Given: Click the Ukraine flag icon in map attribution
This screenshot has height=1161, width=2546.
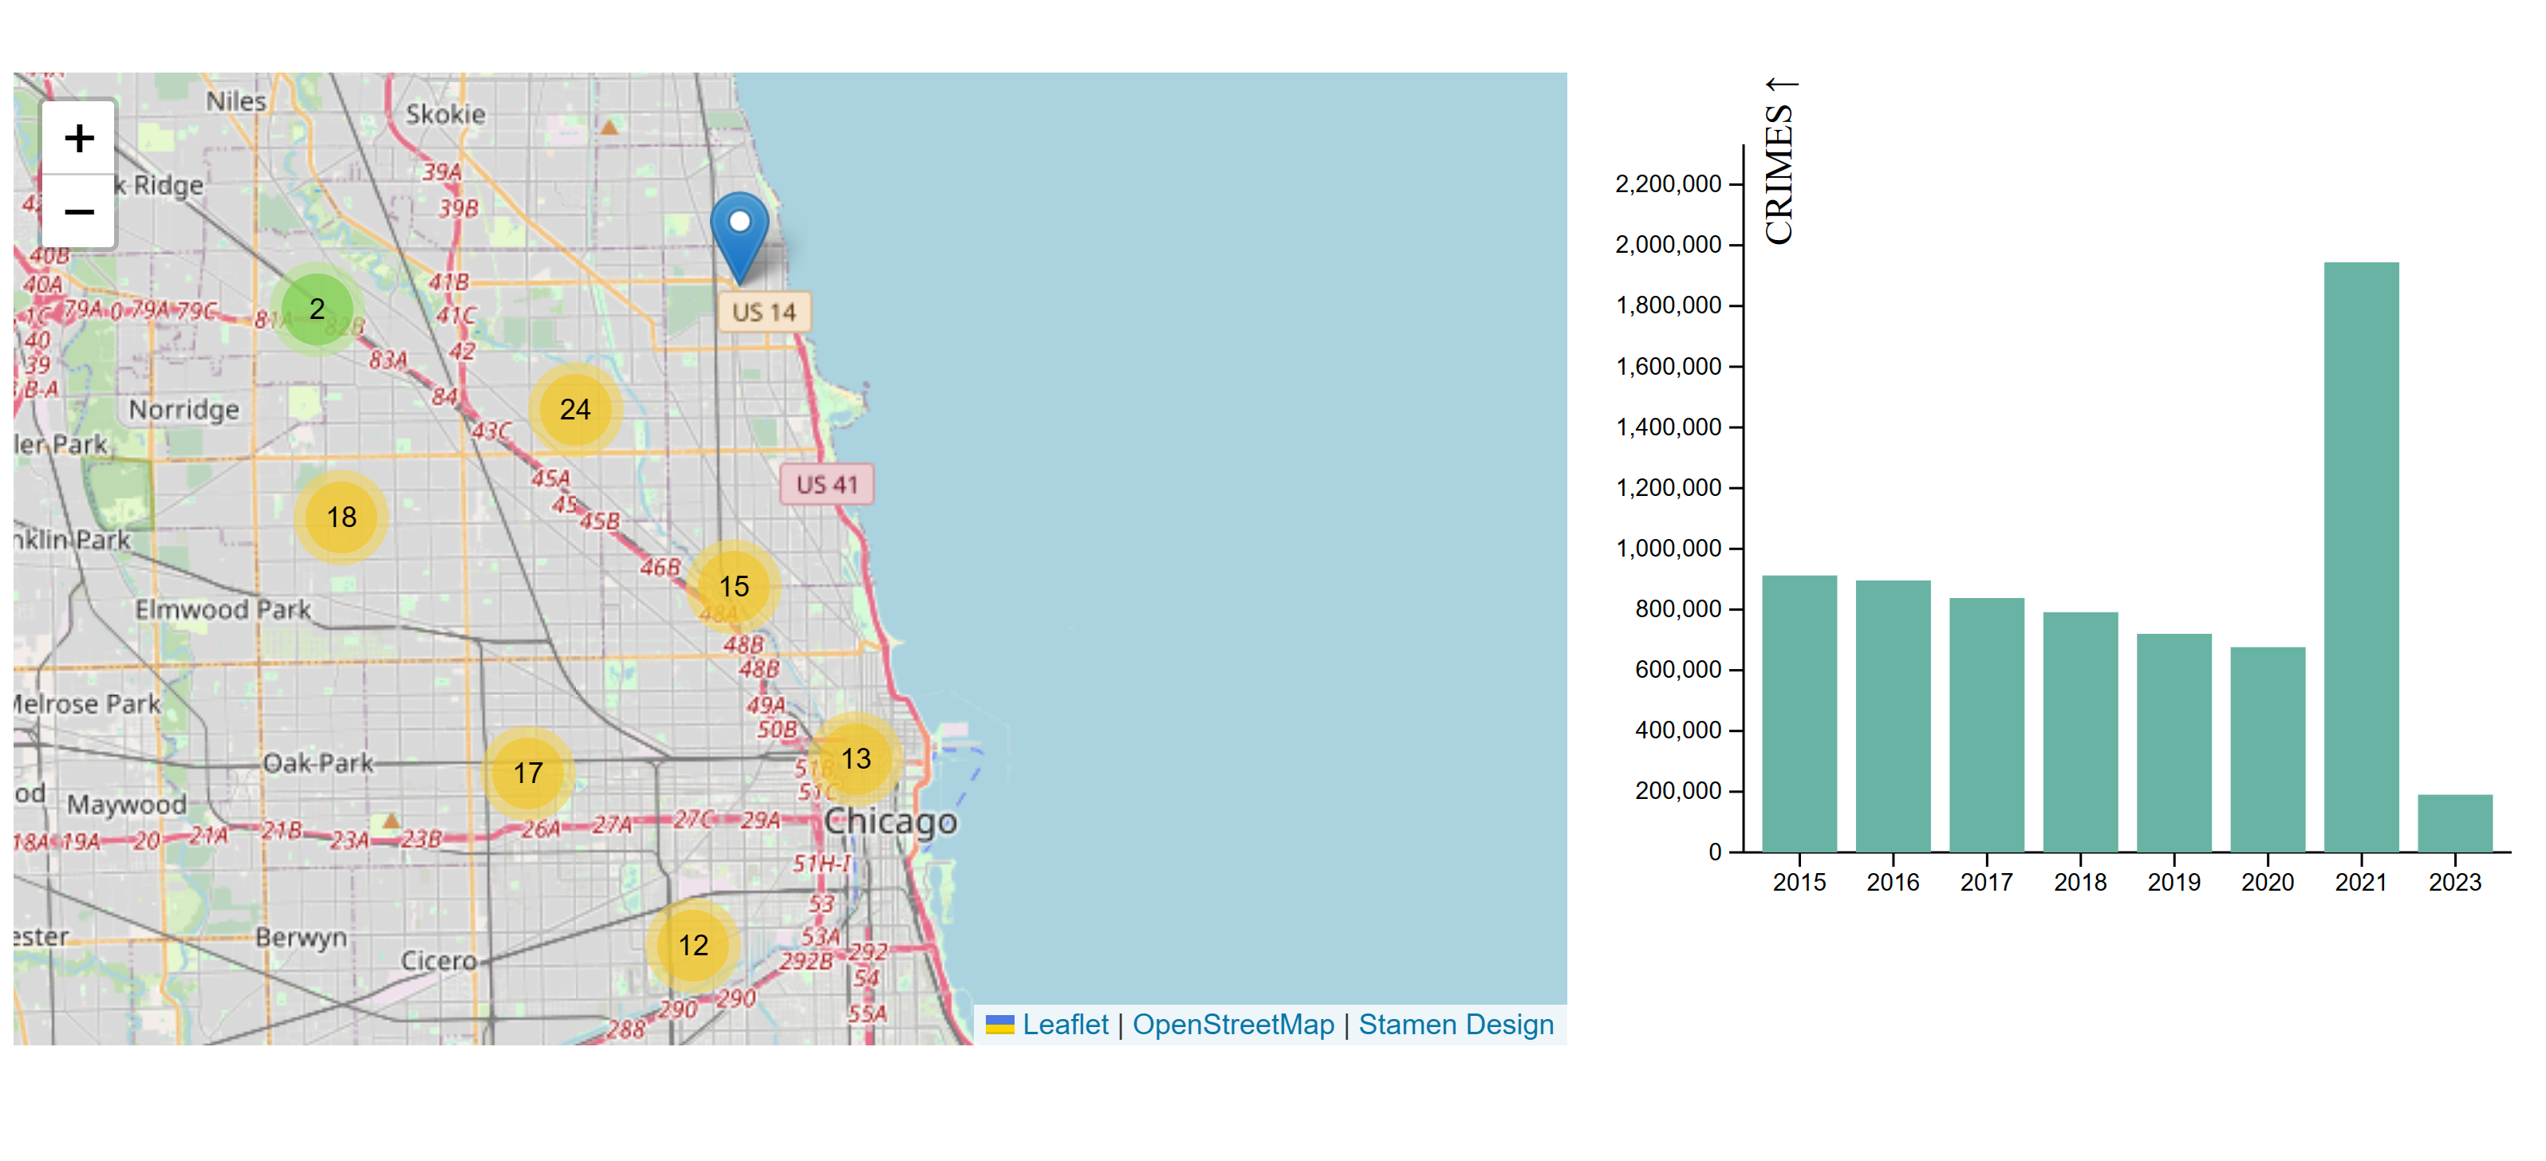Looking at the screenshot, I should pos(1002,1025).
